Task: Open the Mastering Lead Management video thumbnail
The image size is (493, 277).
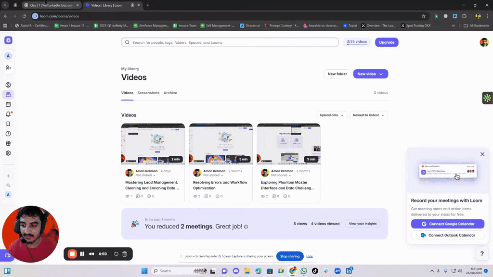Action: (x=153, y=143)
